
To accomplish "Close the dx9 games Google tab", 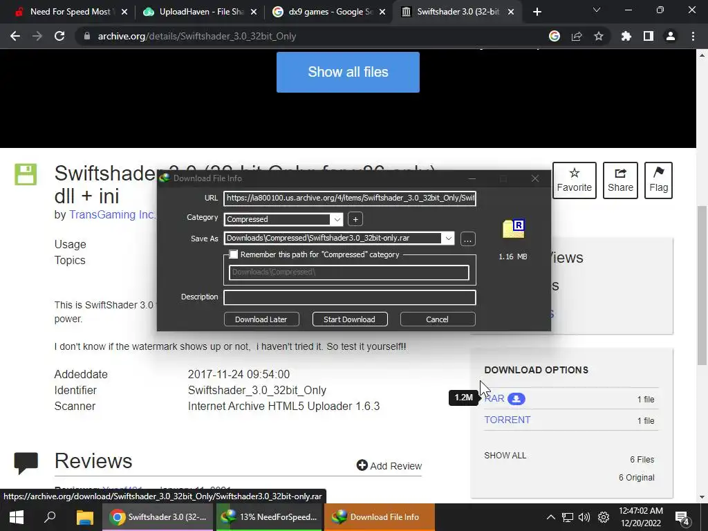I will pyautogui.click(x=382, y=12).
